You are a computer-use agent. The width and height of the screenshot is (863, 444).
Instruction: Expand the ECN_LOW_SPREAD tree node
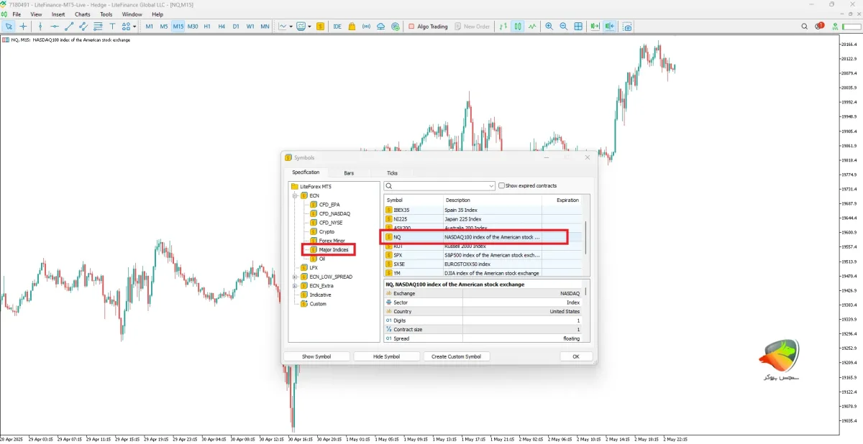coord(294,277)
